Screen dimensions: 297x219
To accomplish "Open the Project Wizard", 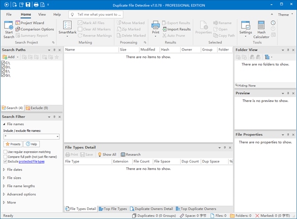I will (31, 23).
